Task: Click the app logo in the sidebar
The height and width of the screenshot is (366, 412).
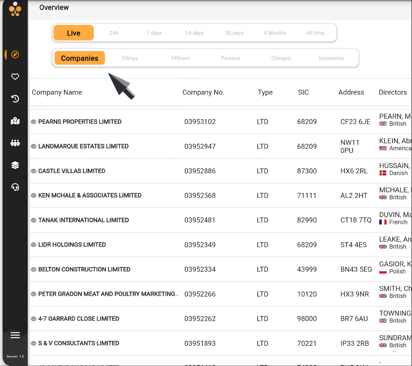Action: click(15, 10)
